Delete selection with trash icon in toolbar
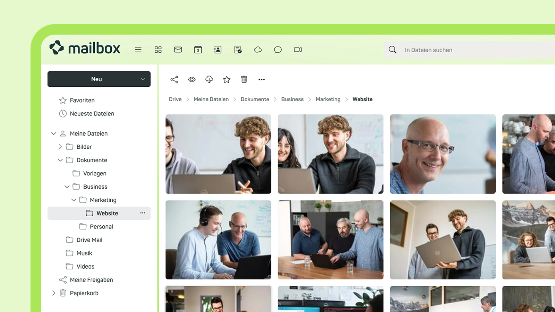 244,79
